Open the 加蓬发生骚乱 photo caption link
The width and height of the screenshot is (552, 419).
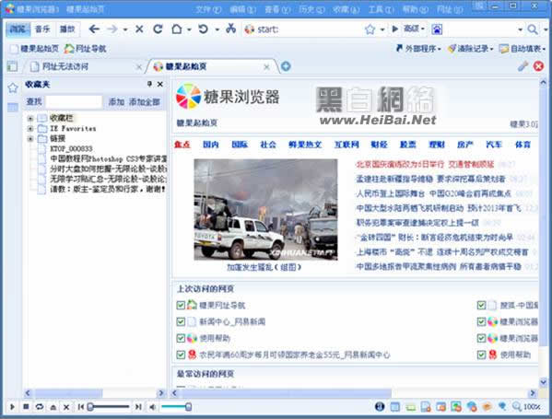pos(264,267)
